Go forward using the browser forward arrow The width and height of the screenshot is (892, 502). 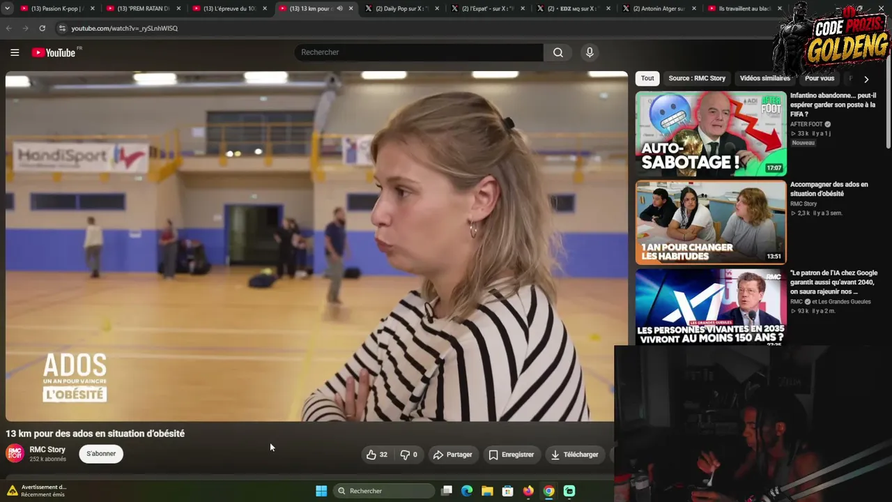pyautogui.click(x=26, y=28)
